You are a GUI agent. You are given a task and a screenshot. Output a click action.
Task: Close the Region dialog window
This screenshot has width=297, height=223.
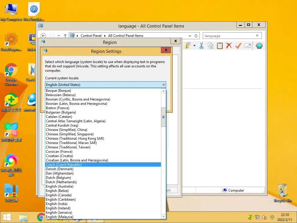click(175, 41)
